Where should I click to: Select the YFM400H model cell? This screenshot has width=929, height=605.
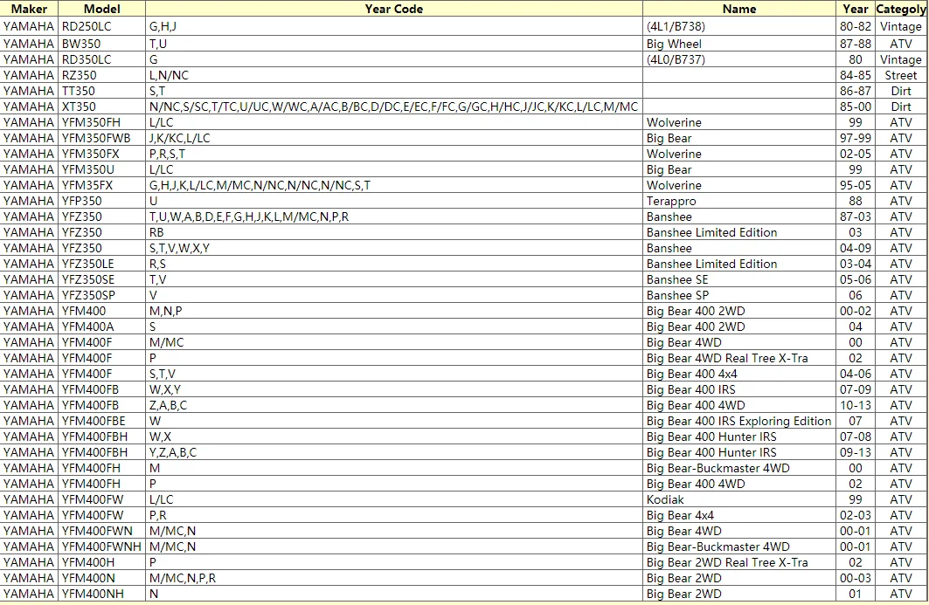[x=102, y=562]
